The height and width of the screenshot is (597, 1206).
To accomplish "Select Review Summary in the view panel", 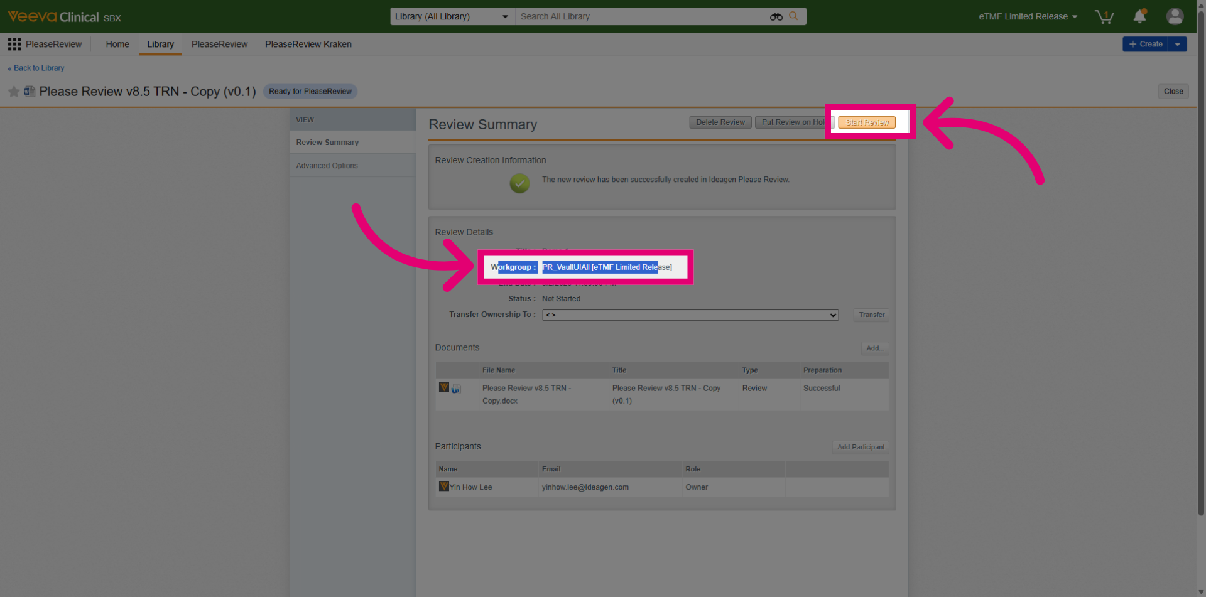I will (x=353, y=143).
